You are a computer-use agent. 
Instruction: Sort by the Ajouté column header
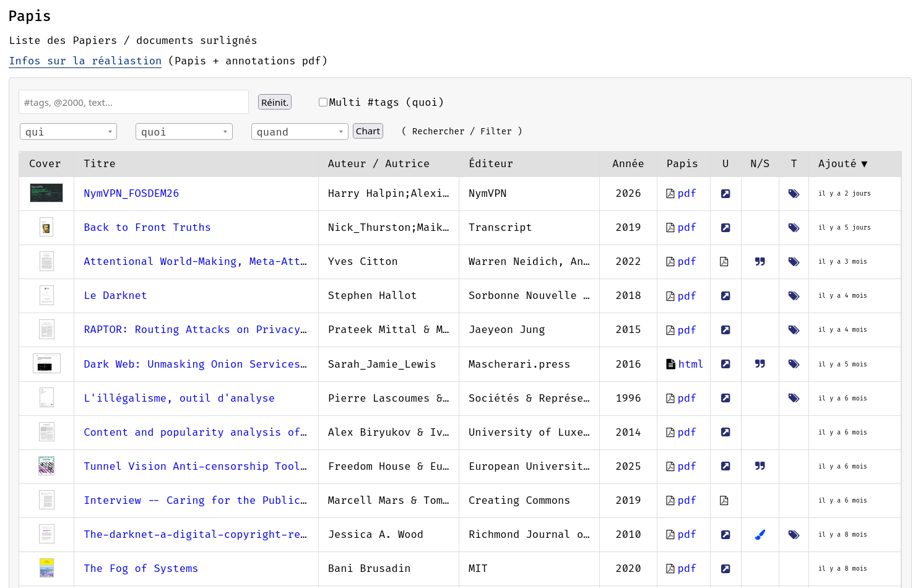pos(842,163)
